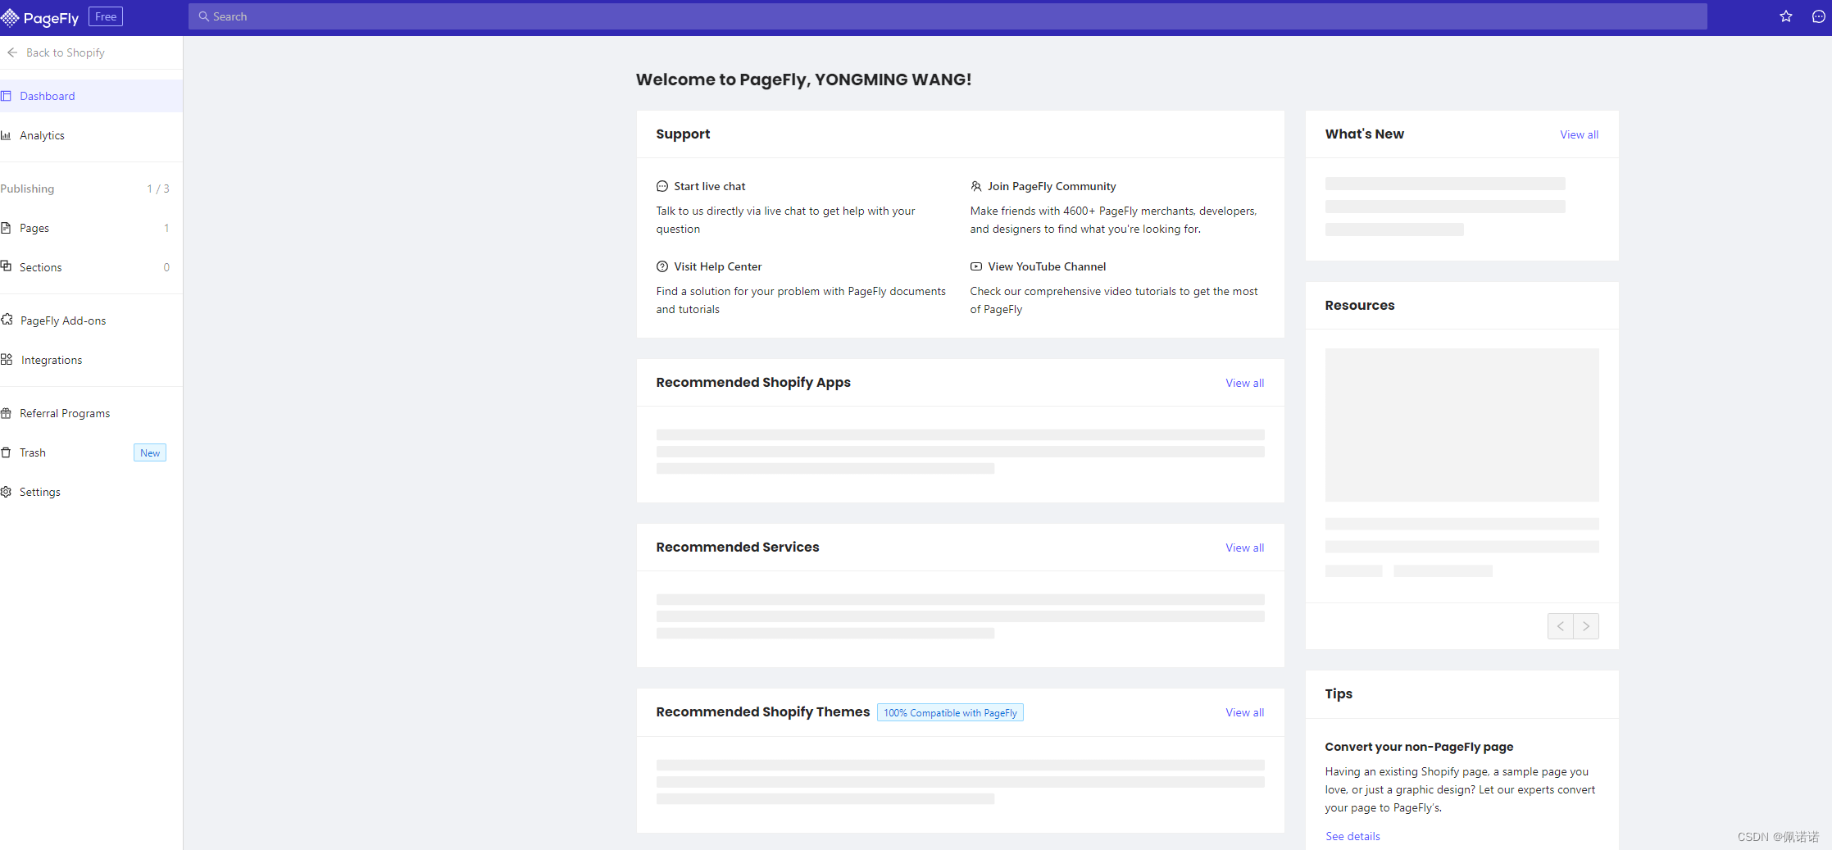Click the Settings gear icon
Viewport: 1832px width, 850px height.
(x=6, y=492)
